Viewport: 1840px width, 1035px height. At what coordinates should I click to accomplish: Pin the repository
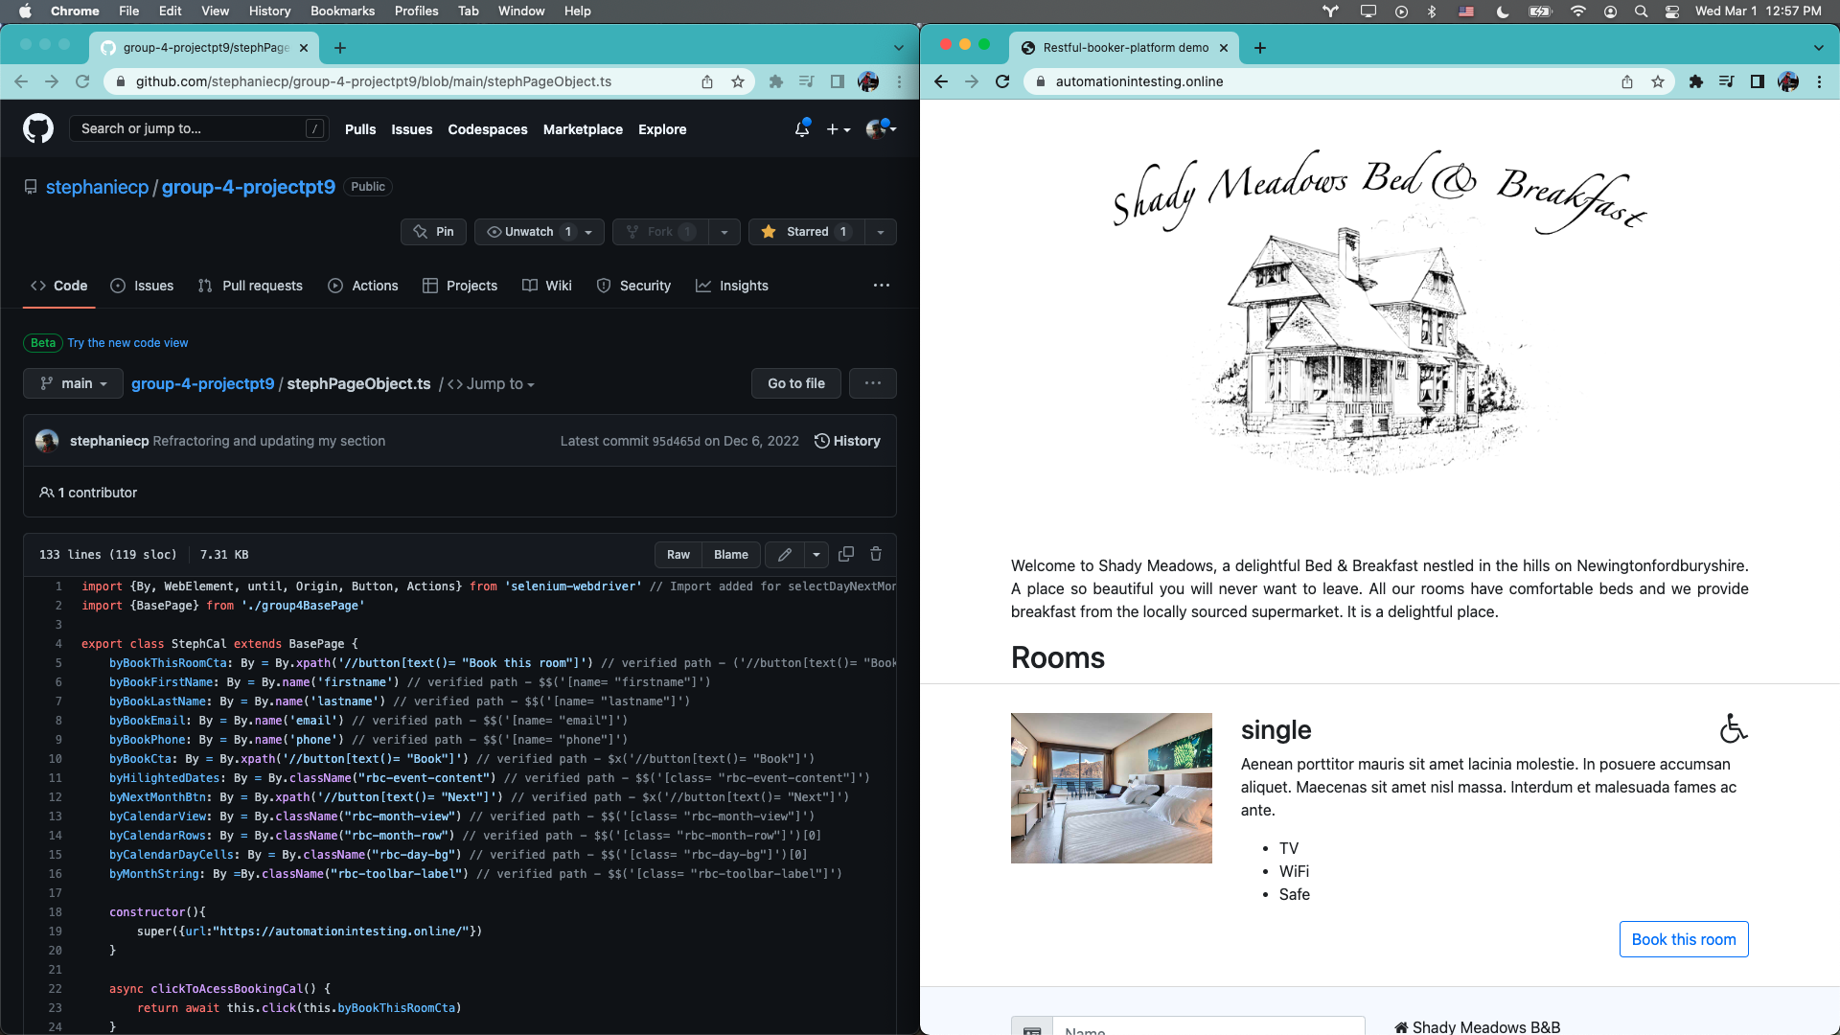[x=432, y=231]
